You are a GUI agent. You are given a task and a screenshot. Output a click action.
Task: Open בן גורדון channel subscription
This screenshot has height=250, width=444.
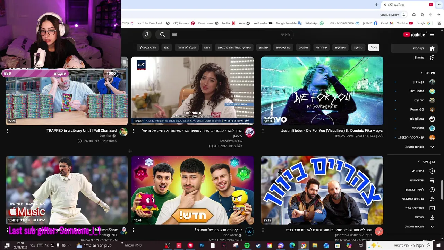(x=415, y=82)
